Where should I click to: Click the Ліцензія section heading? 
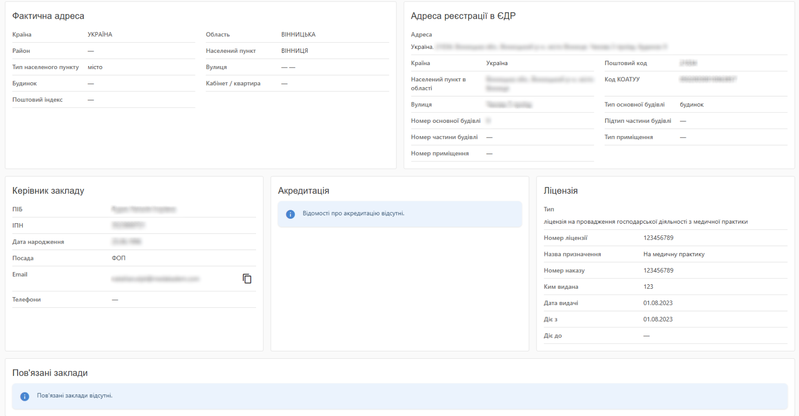pyautogui.click(x=561, y=191)
